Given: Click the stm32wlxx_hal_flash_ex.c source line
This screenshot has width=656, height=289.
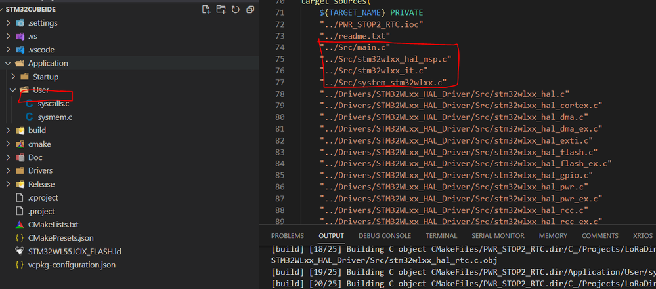Looking at the screenshot, I should click(466, 163).
